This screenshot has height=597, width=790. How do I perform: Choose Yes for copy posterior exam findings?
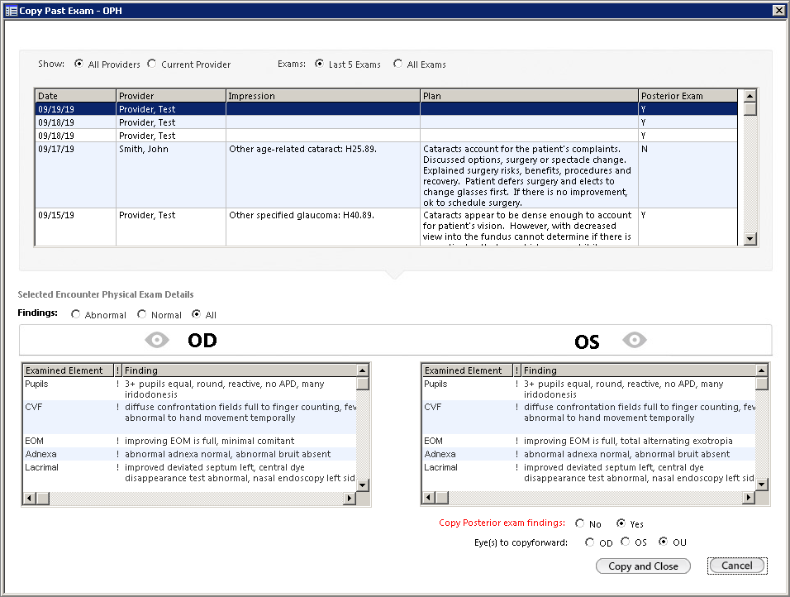tap(621, 523)
